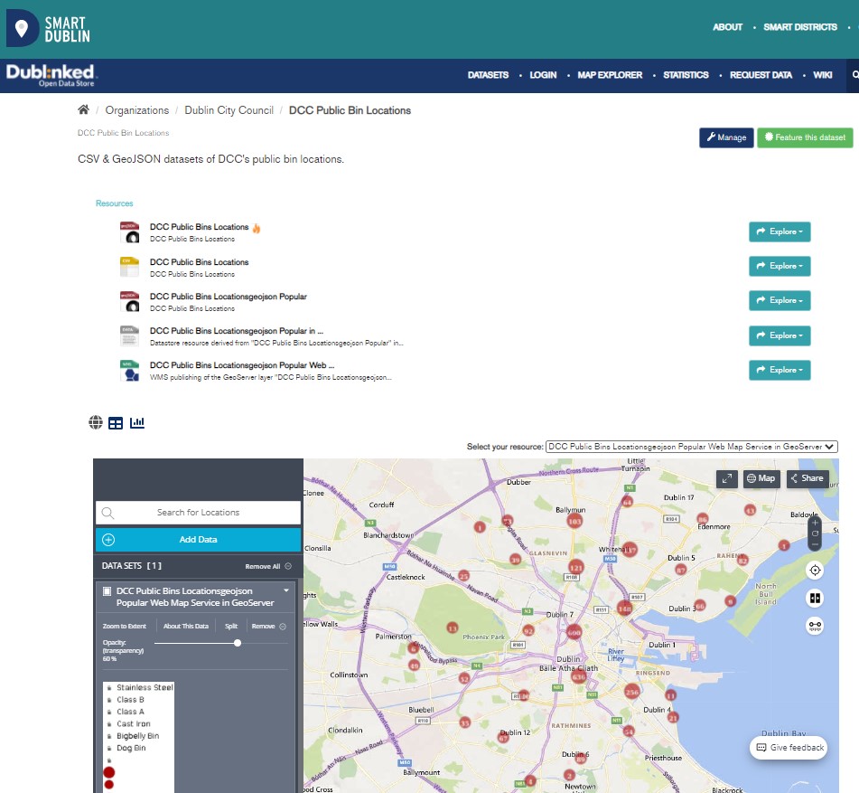
Task: Click the home breadcrumb icon
Action: pos(83,110)
